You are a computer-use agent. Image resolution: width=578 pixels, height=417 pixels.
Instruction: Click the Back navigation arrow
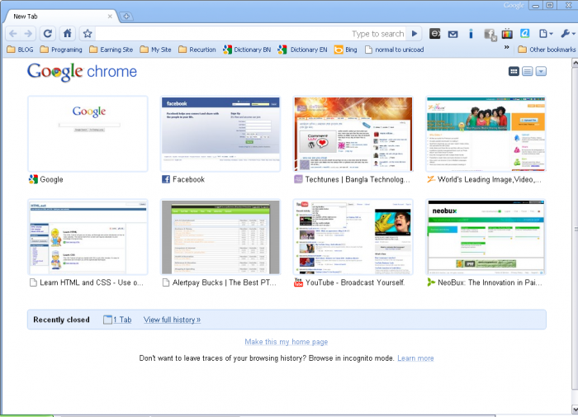(x=13, y=34)
